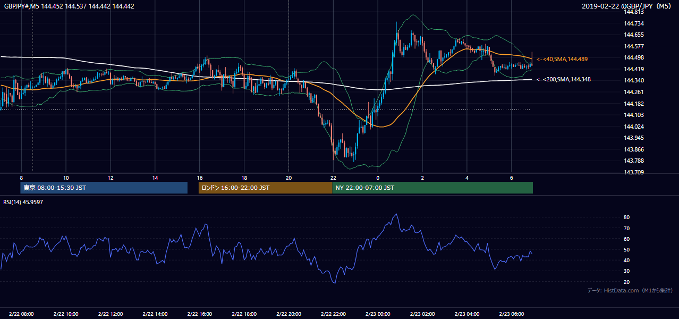Screen dimensions: 679x319
Task: Select the 40 SMA 144.489 label
Action: (562, 59)
